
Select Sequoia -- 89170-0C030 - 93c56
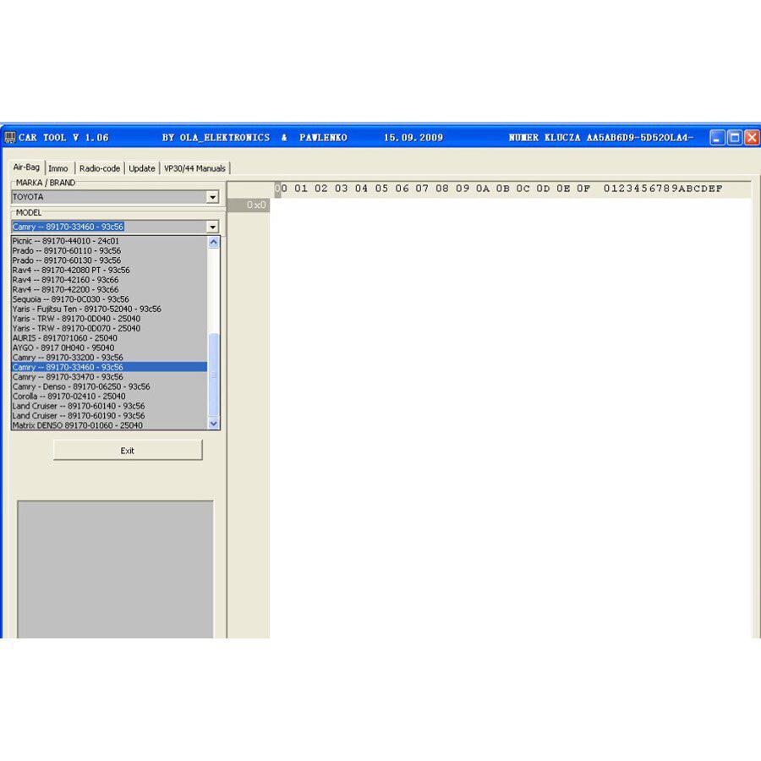[109, 299]
